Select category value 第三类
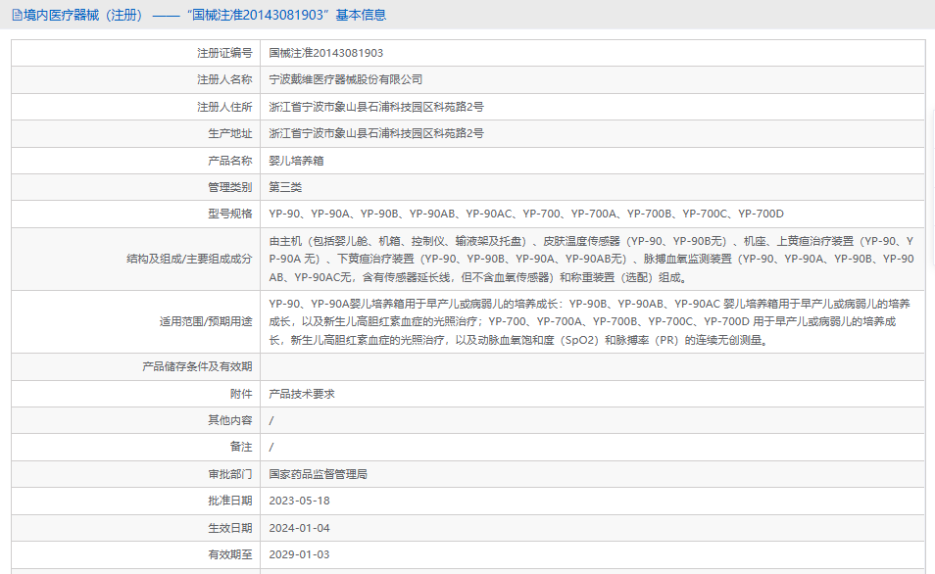This screenshot has width=935, height=574. tap(285, 187)
